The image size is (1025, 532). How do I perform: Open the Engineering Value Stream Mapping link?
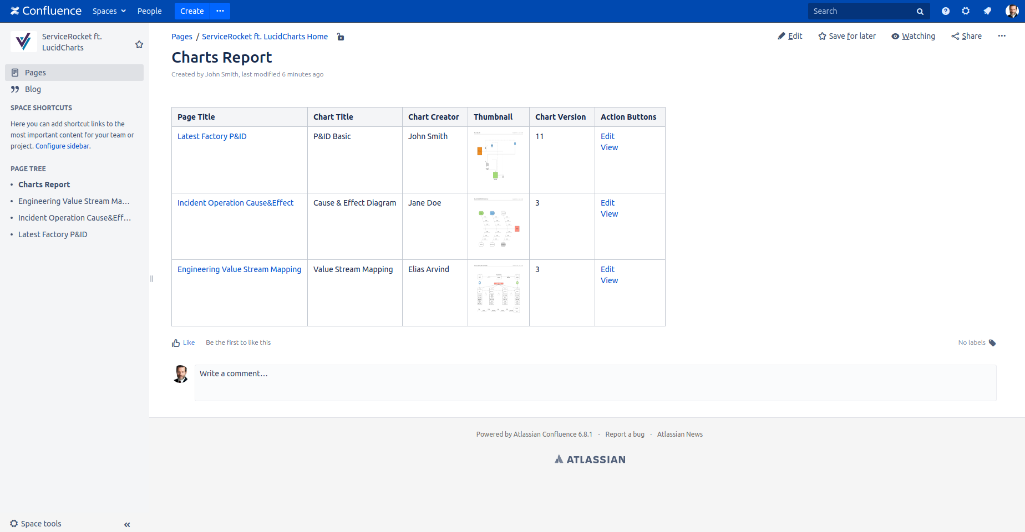(239, 269)
